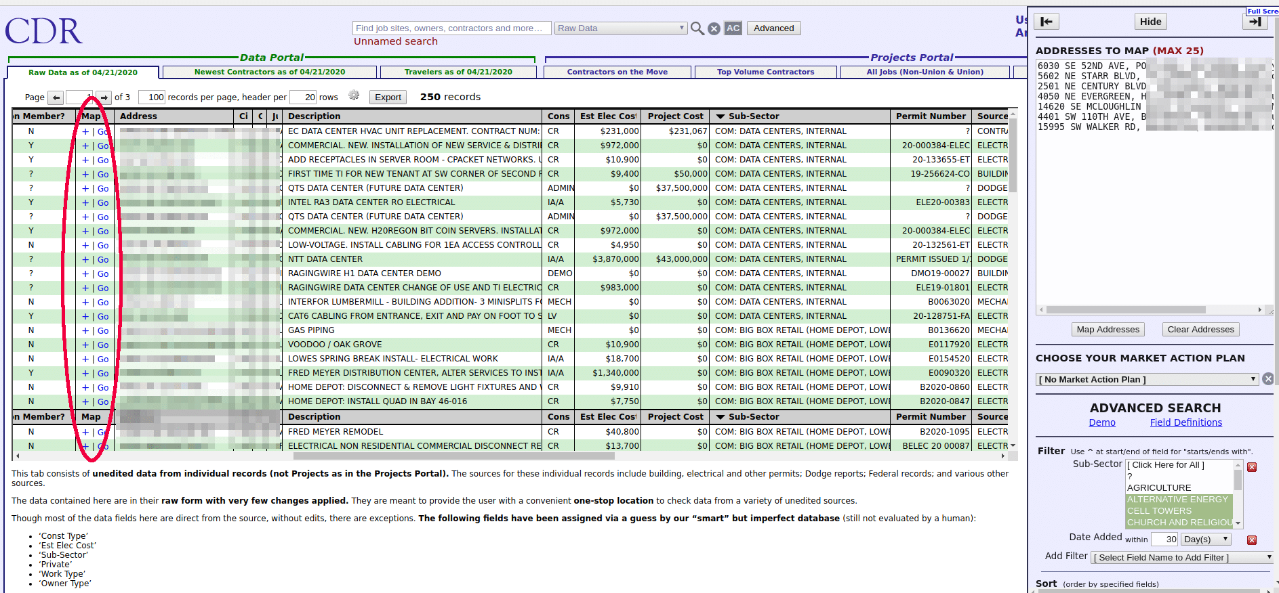Viewport: 1279px width, 593px height.
Task: Click Go link for ADD RECEPTACLES row
Action: click(103, 160)
